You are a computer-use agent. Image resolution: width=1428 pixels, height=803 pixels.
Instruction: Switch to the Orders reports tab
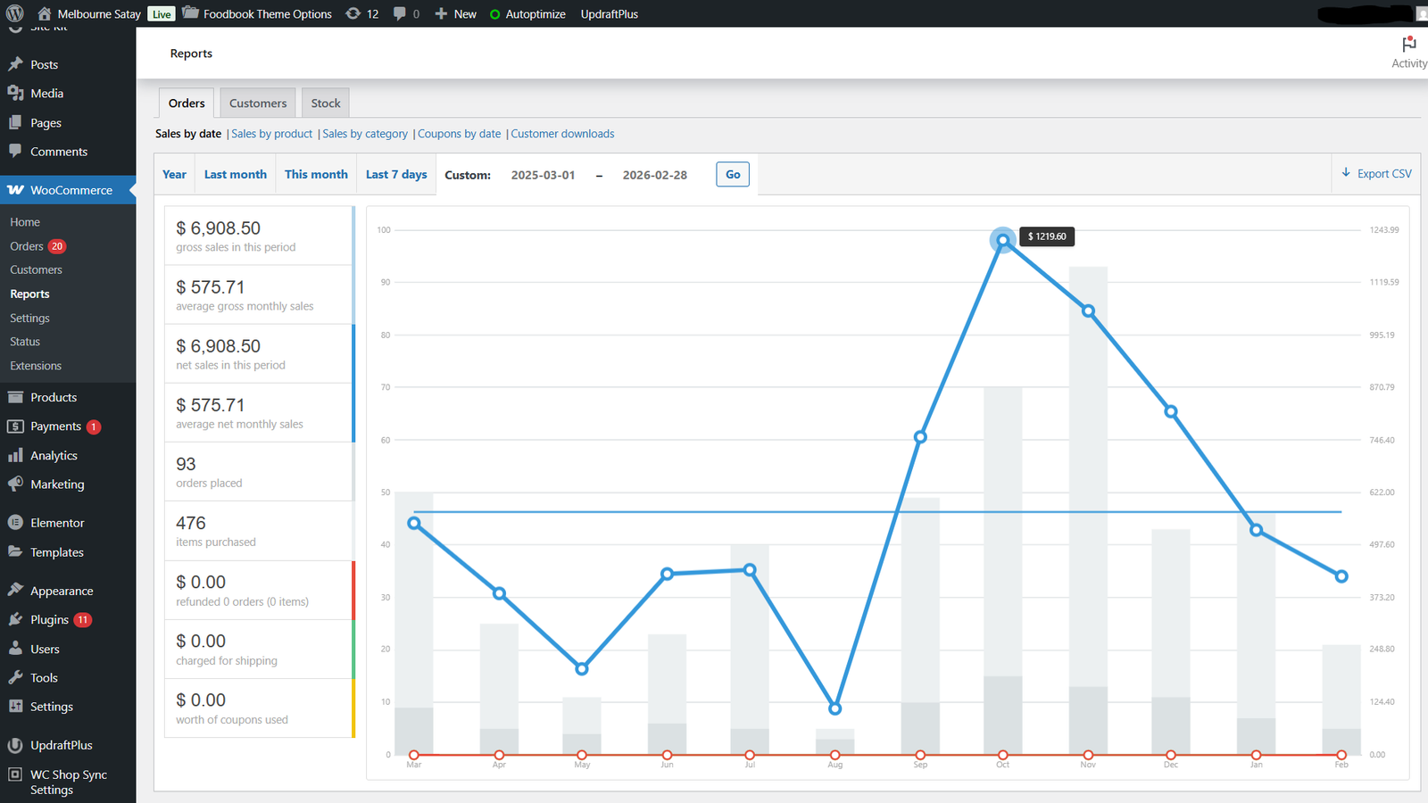(187, 103)
